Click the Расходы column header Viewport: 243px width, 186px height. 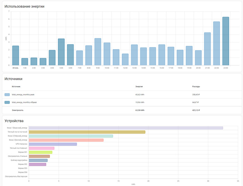click(196, 87)
